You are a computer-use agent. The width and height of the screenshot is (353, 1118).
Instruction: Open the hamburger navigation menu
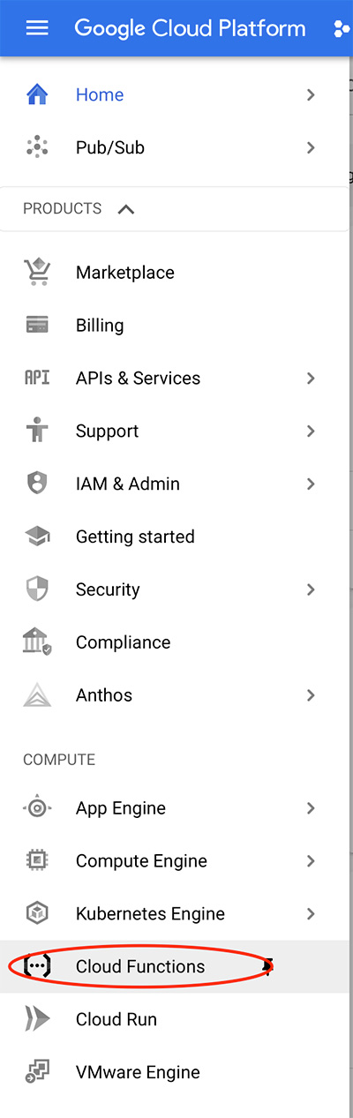click(37, 28)
